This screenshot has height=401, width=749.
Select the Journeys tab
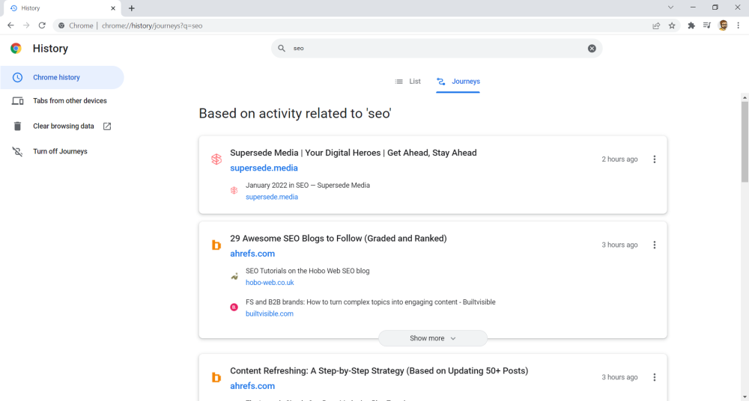458,82
